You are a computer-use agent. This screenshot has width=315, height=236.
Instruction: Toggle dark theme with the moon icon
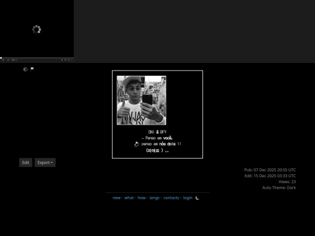(197, 198)
